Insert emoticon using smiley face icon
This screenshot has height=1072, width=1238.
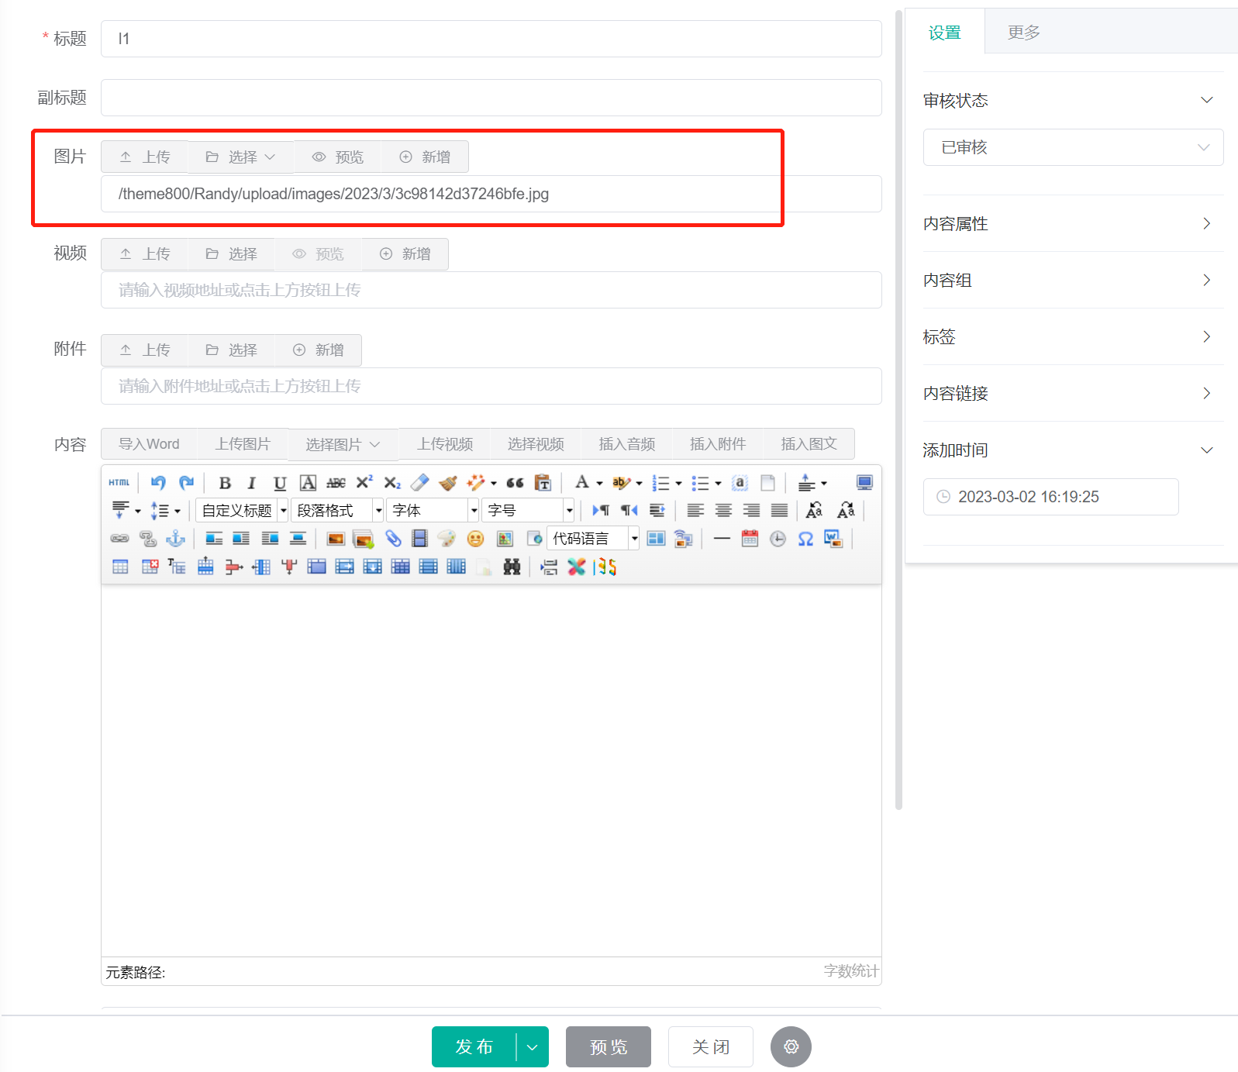475,539
